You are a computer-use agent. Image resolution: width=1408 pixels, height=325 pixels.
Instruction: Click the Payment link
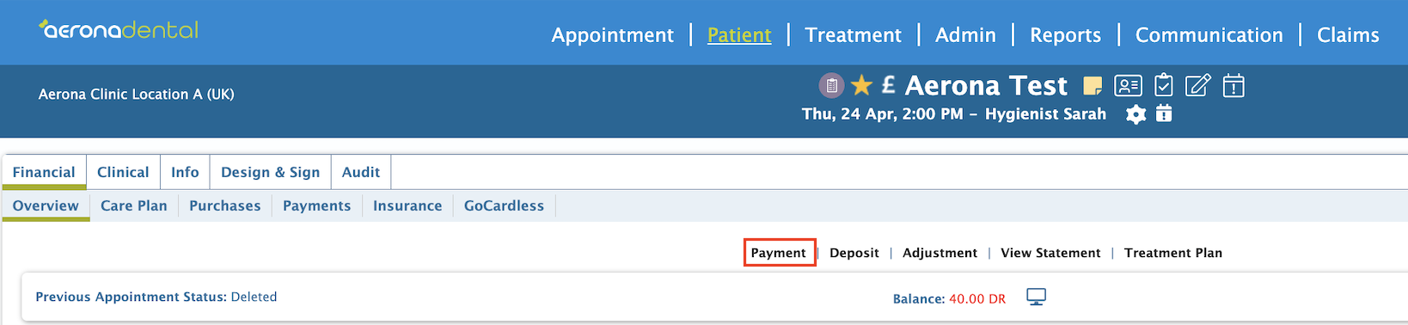[x=779, y=253]
